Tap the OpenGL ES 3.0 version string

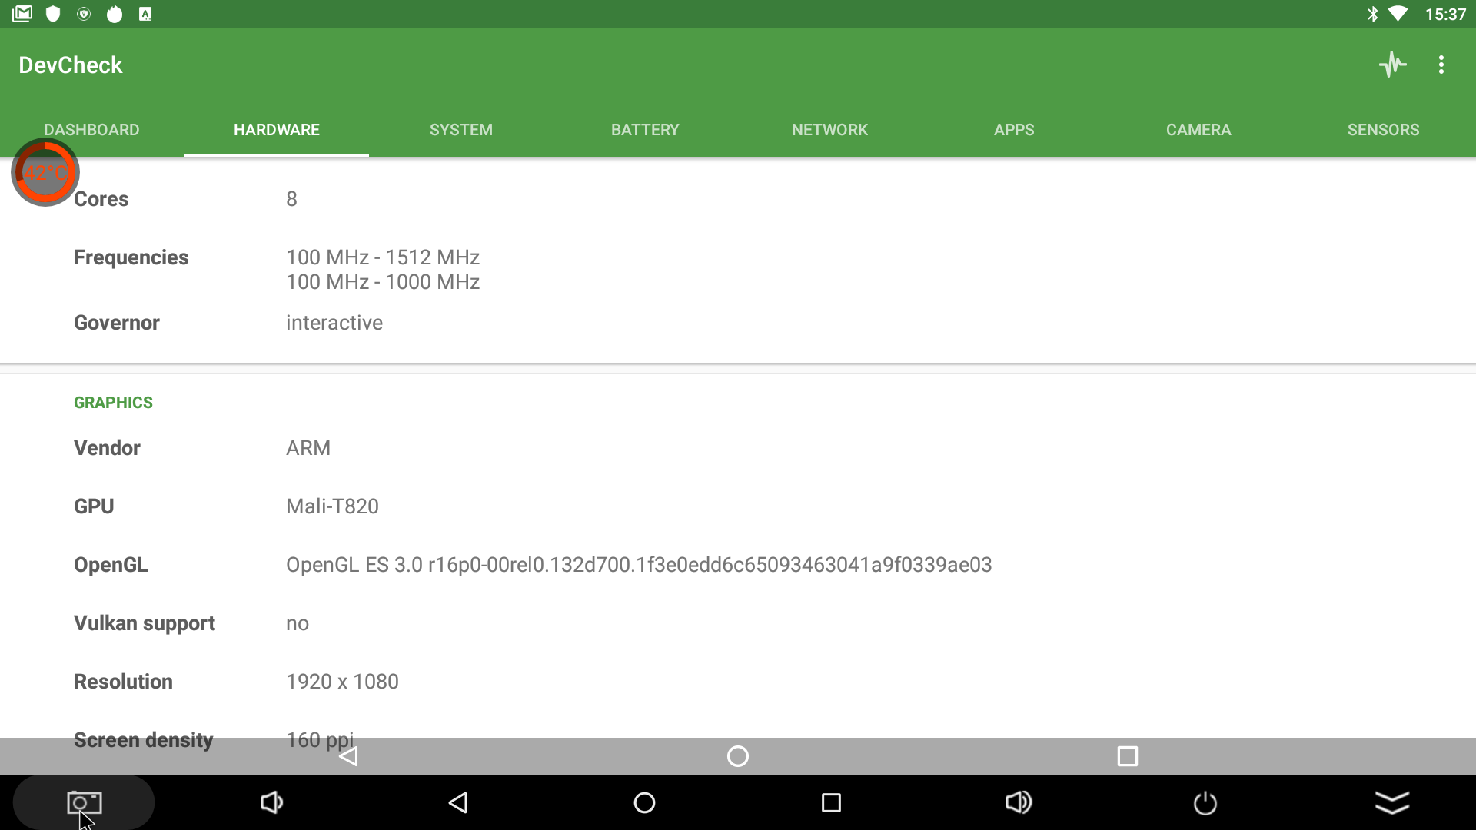639,565
